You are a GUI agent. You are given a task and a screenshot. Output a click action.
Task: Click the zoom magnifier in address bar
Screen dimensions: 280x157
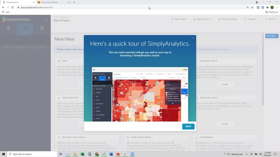click(x=248, y=7)
